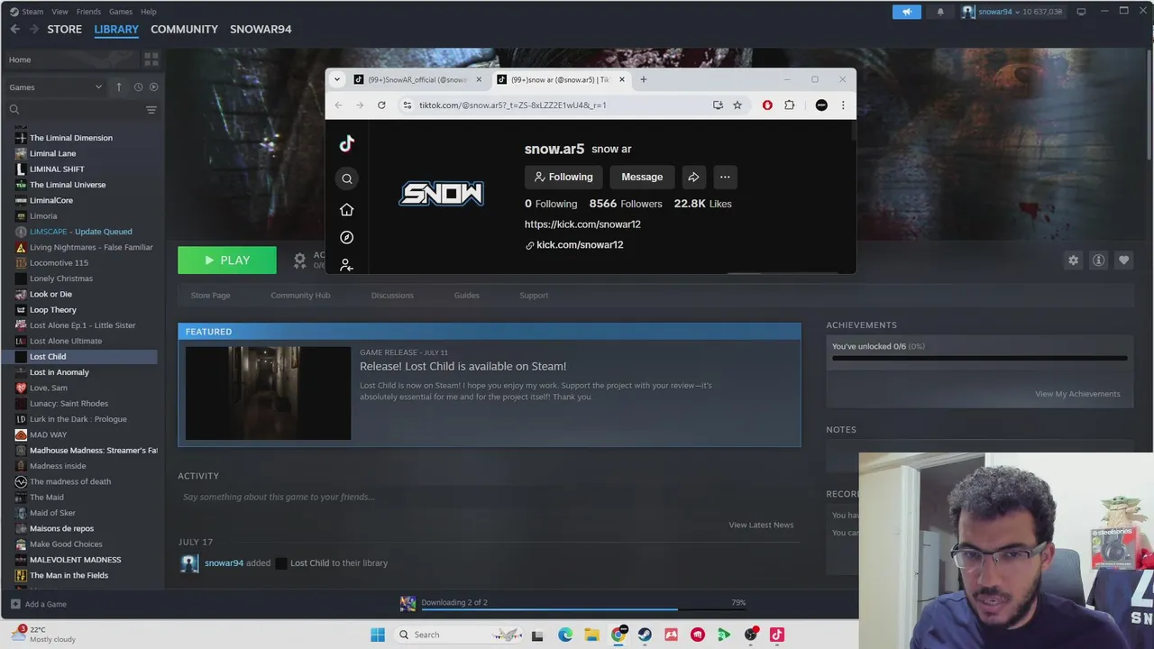The image size is (1154, 649).
Task: Open TikTok profile more options ellipsis
Action: 725,177
